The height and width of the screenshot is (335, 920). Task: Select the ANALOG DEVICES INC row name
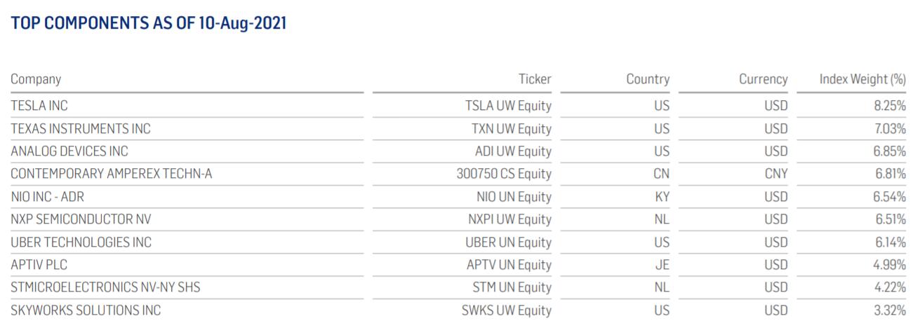(69, 151)
